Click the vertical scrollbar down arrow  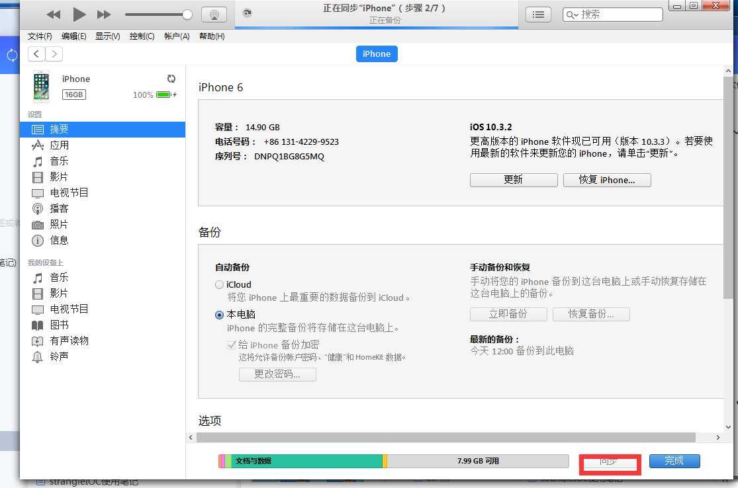pos(728,427)
